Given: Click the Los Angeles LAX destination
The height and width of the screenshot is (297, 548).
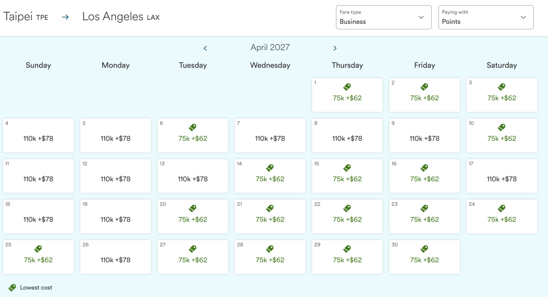Looking at the screenshot, I should click(121, 17).
